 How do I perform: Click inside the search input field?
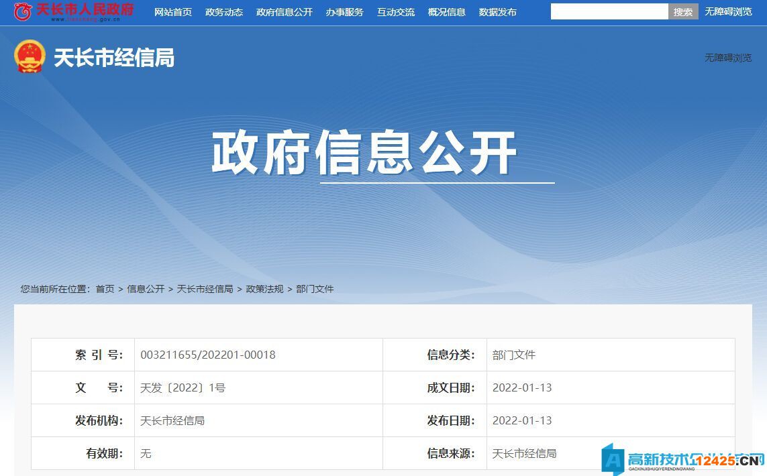[x=607, y=11]
